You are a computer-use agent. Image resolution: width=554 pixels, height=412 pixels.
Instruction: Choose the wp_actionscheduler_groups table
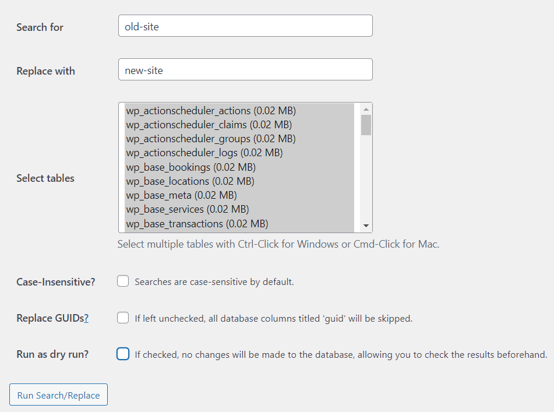[239, 139]
